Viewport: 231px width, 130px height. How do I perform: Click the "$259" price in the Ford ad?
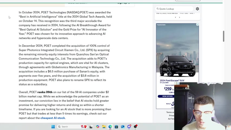click(168, 89)
